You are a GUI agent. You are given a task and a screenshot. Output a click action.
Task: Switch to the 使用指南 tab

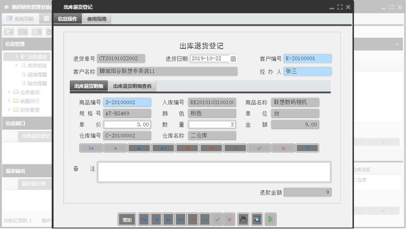(96, 18)
